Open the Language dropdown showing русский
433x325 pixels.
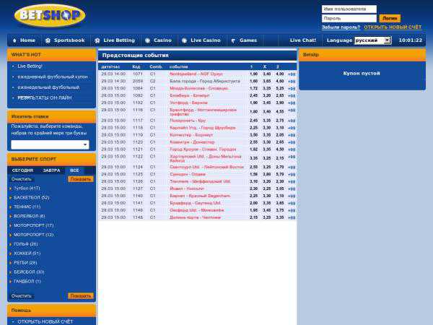click(x=372, y=40)
